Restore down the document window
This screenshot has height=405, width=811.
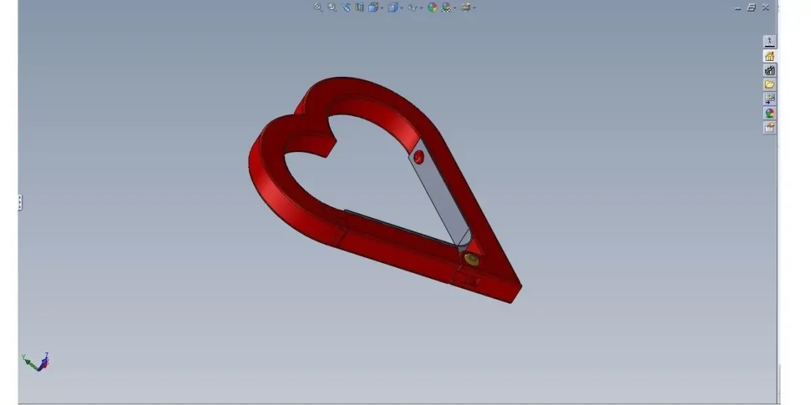pyautogui.click(x=752, y=7)
